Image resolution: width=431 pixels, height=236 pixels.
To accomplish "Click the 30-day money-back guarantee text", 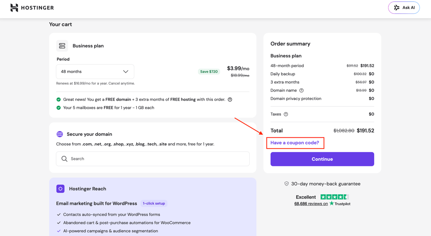I will pyautogui.click(x=326, y=184).
